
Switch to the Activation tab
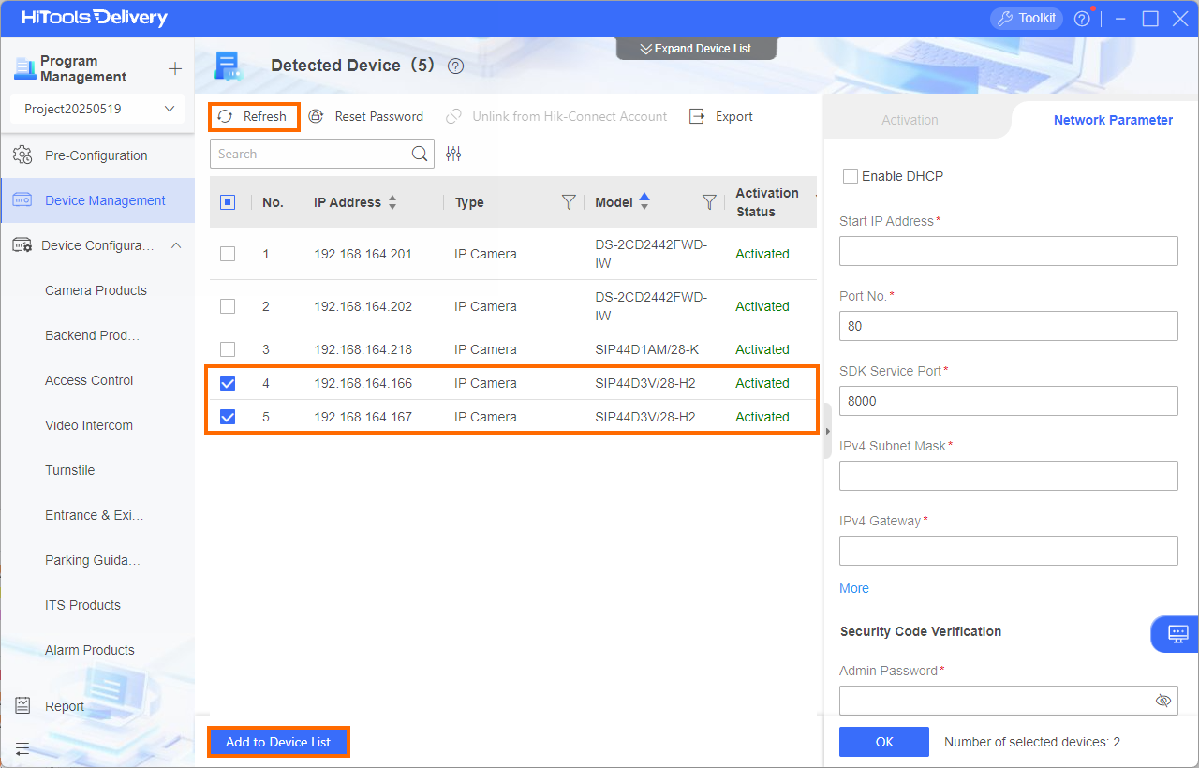(x=910, y=120)
